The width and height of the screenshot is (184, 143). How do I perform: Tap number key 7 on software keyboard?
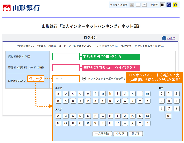169,109
